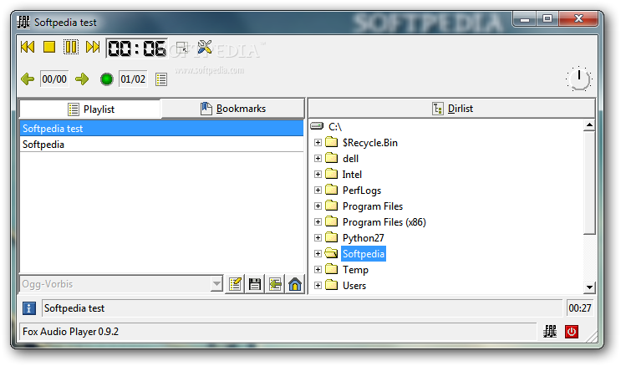This screenshot has height=366, width=621.
Task: Minimize the Fox Audio Player window
Action: point(525,19)
